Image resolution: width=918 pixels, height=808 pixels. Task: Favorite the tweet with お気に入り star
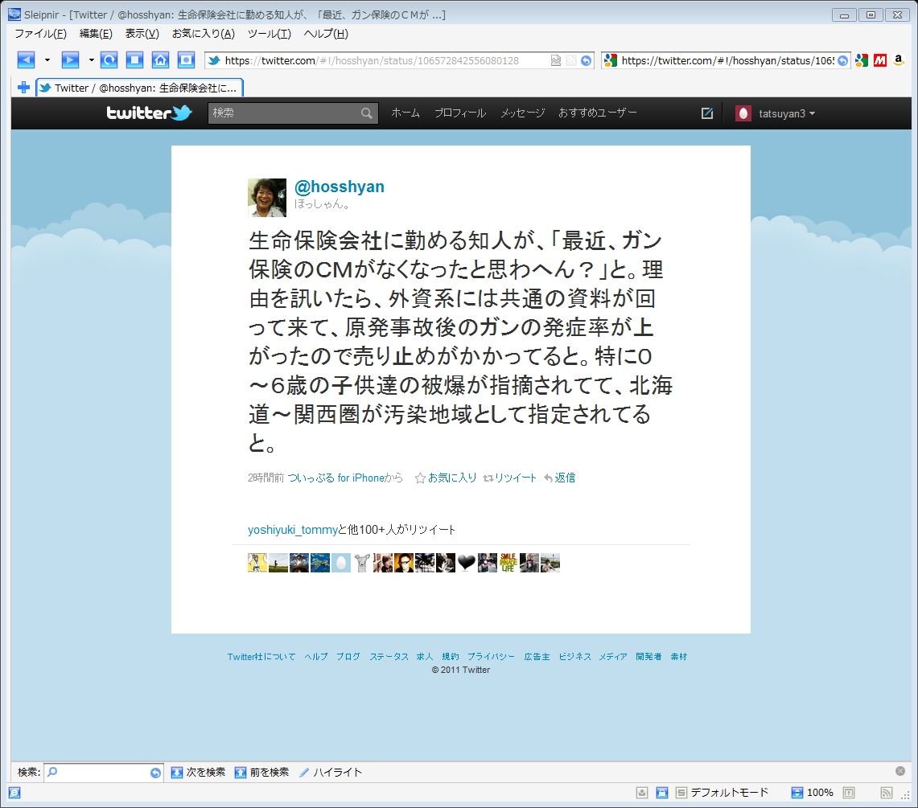pyautogui.click(x=446, y=478)
